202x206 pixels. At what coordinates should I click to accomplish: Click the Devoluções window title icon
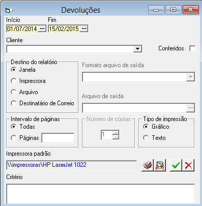(x=9, y=10)
